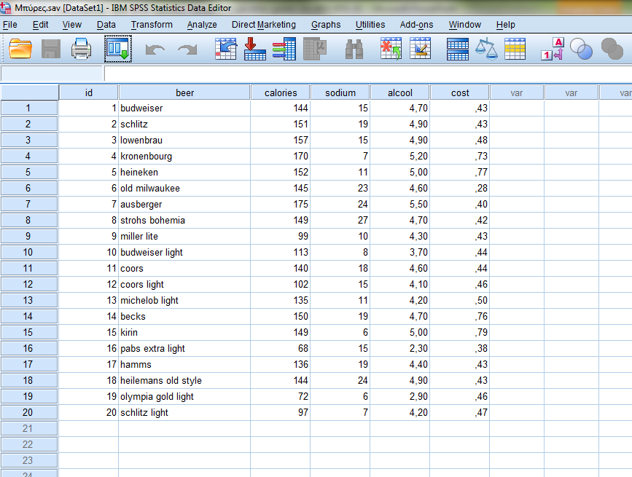Screen dimensions: 632x477
Task: Select the beer column header
Action: click(x=184, y=92)
